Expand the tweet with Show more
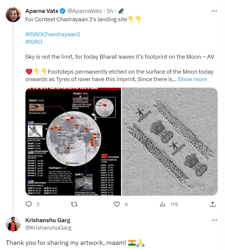225x250 pixels. click(x=192, y=79)
